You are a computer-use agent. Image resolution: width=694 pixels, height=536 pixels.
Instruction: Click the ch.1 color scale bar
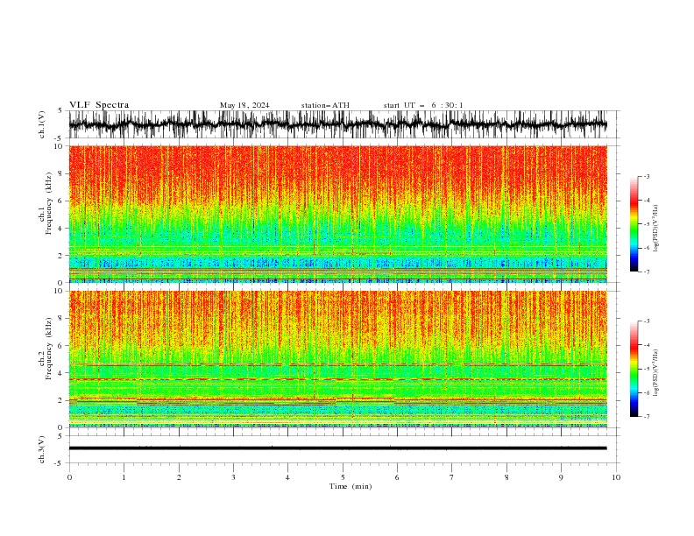634,224
